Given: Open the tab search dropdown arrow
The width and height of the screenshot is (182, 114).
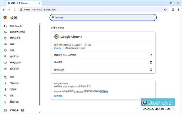Looking at the screenshot, I should [3, 3].
